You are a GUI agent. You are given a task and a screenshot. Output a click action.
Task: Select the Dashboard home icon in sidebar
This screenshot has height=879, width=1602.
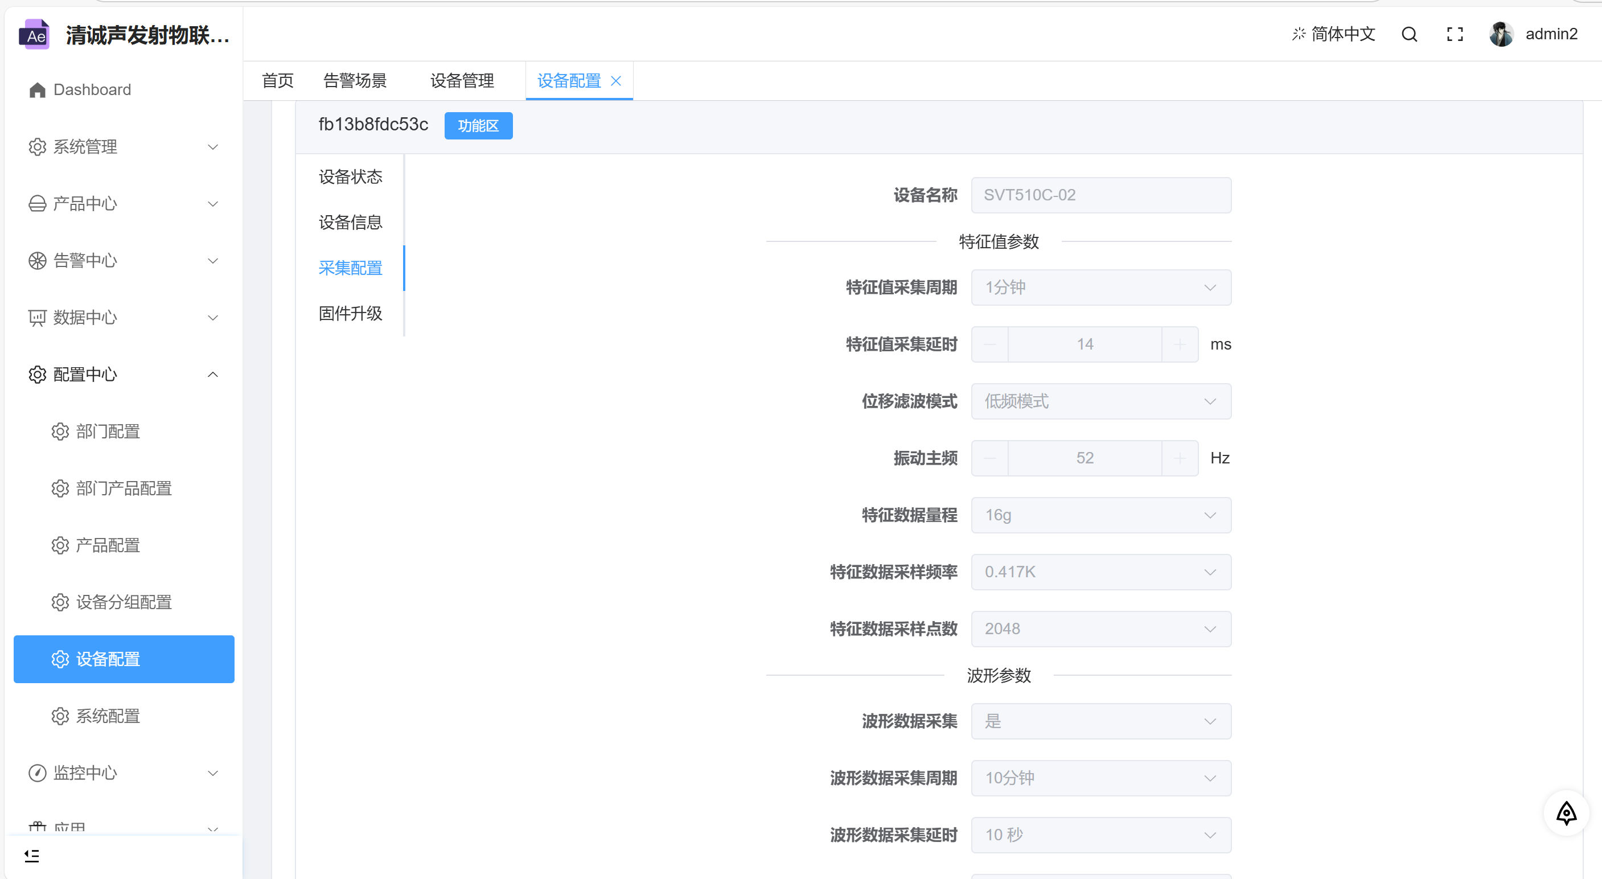(38, 89)
